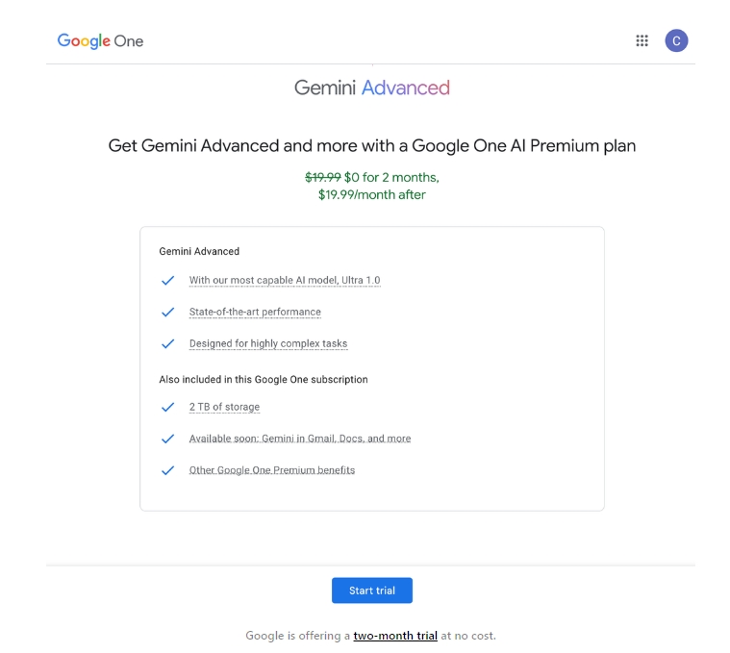This screenshot has height=653, width=730.
Task: Click the Google One AI Premium plan headline
Action: 372,145
